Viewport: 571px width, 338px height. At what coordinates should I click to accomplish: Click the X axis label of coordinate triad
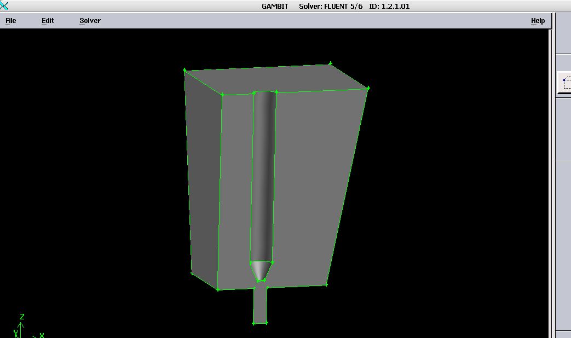point(42,335)
